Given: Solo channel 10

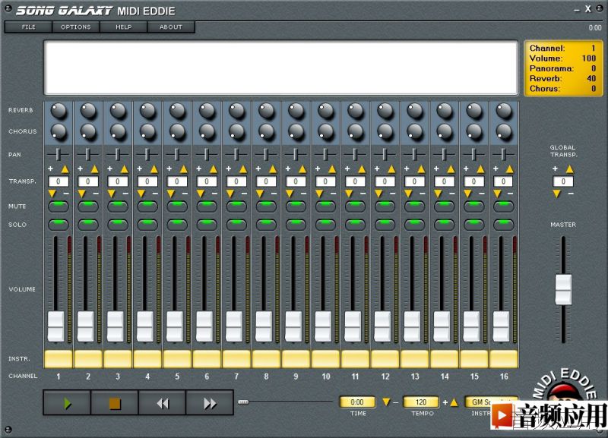Looking at the screenshot, I should coord(326,224).
